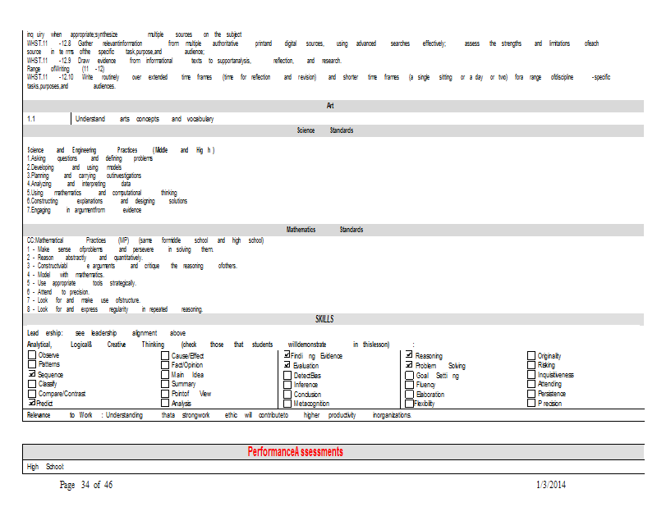The height and width of the screenshot is (507, 657).
Task: Check the Classify checkbox
Action: [32, 384]
